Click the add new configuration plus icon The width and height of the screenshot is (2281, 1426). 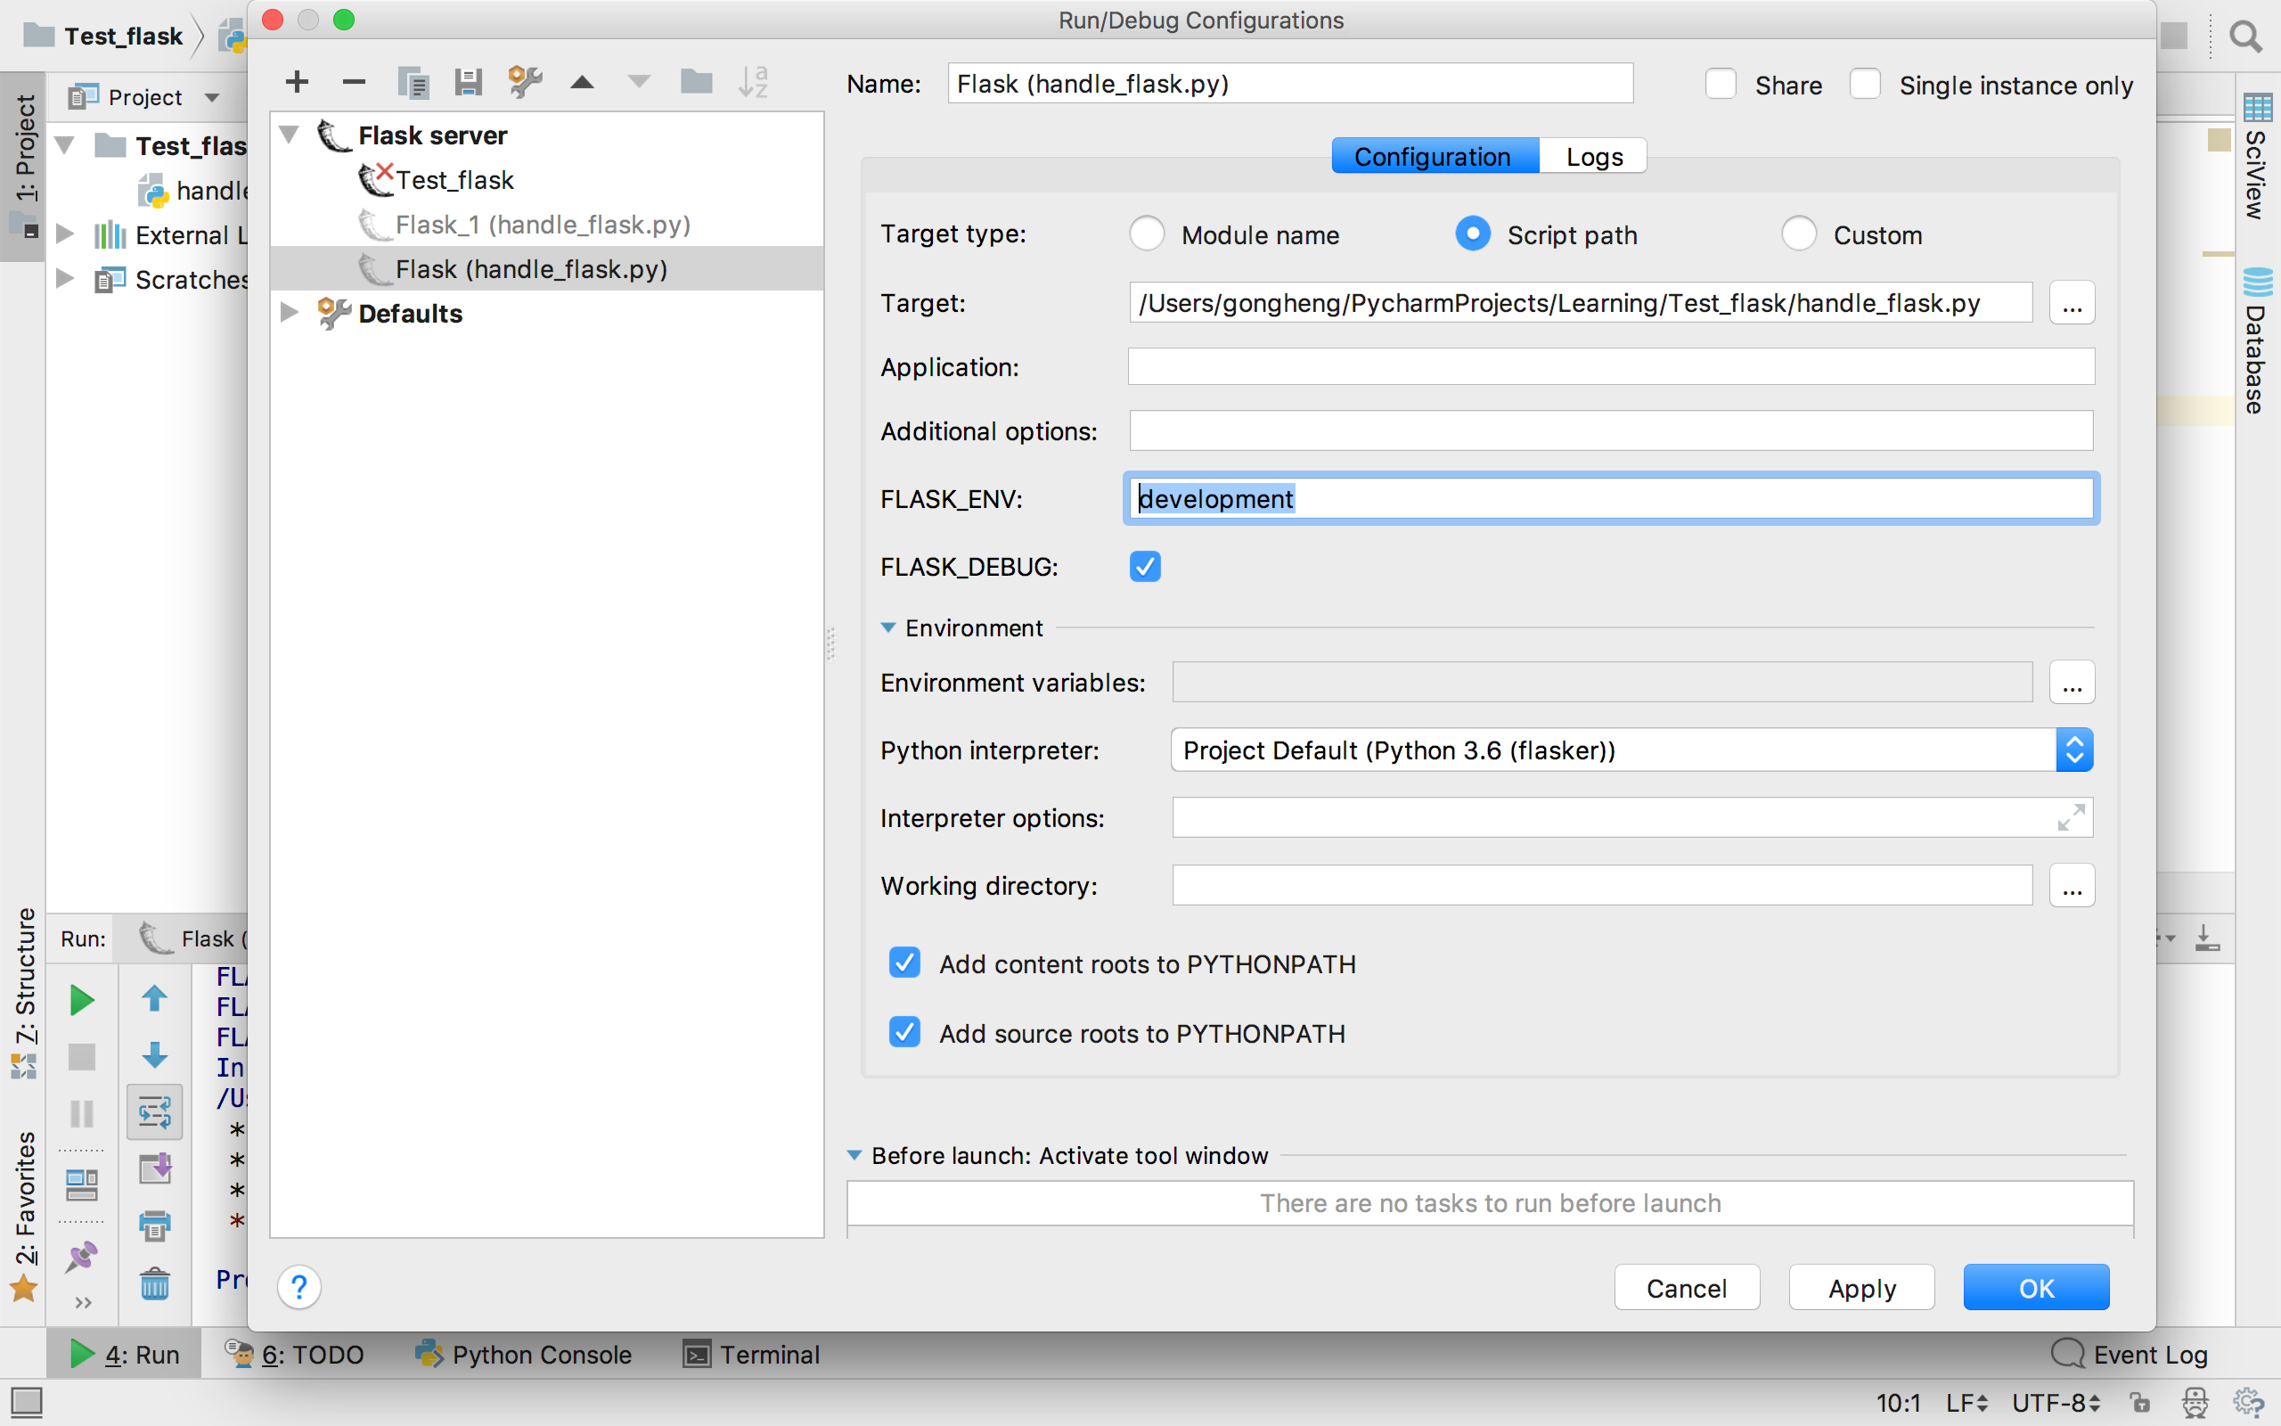pyautogui.click(x=297, y=83)
